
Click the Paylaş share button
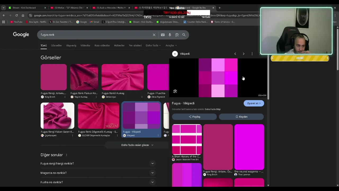pyautogui.click(x=194, y=117)
